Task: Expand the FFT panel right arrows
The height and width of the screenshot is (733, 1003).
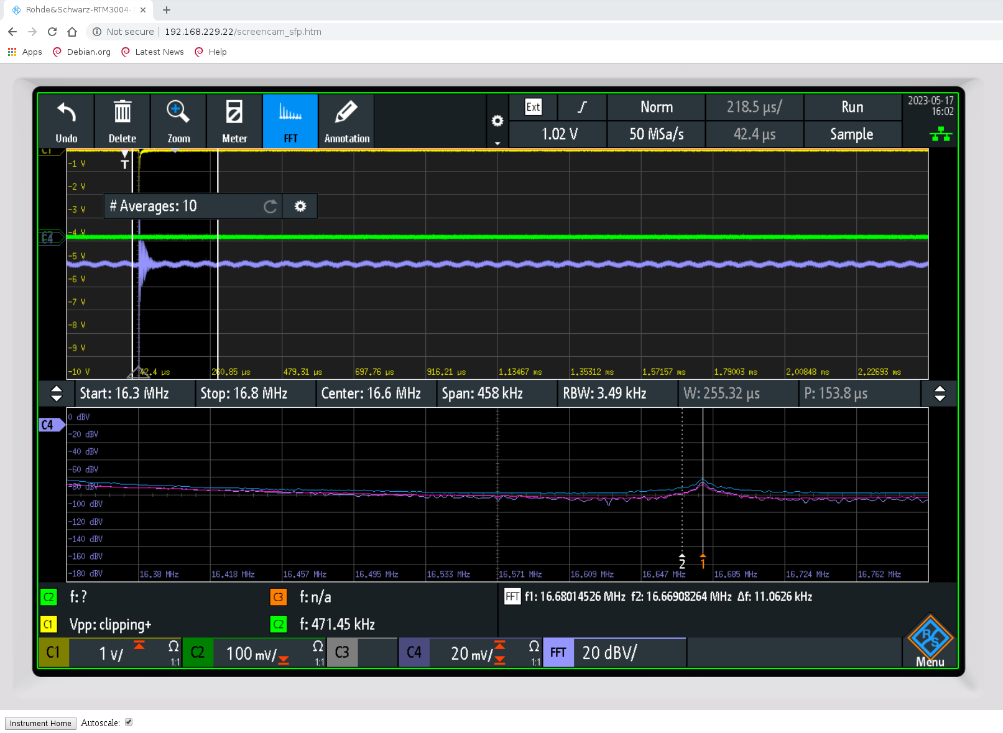Action: pyautogui.click(x=940, y=394)
